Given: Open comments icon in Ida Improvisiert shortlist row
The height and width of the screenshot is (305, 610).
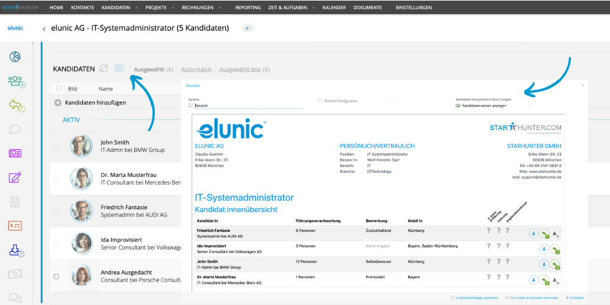Looking at the screenshot, I should point(555,249).
